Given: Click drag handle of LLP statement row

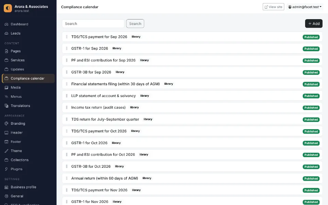Looking at the screenshot, I should click(x=67, y=96).
